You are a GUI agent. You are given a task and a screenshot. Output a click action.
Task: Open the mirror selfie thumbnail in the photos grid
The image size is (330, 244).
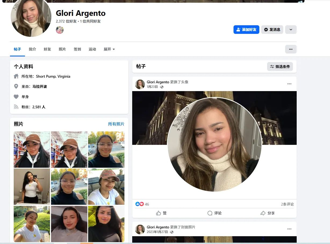[31, 186]
